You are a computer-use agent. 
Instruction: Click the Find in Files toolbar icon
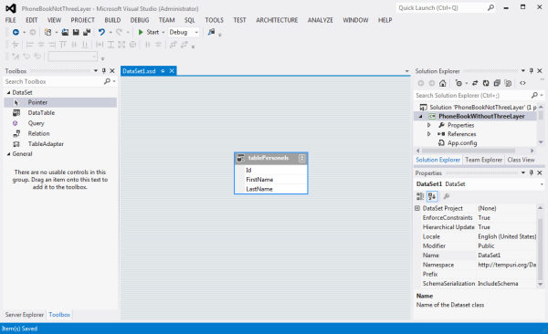212,32
